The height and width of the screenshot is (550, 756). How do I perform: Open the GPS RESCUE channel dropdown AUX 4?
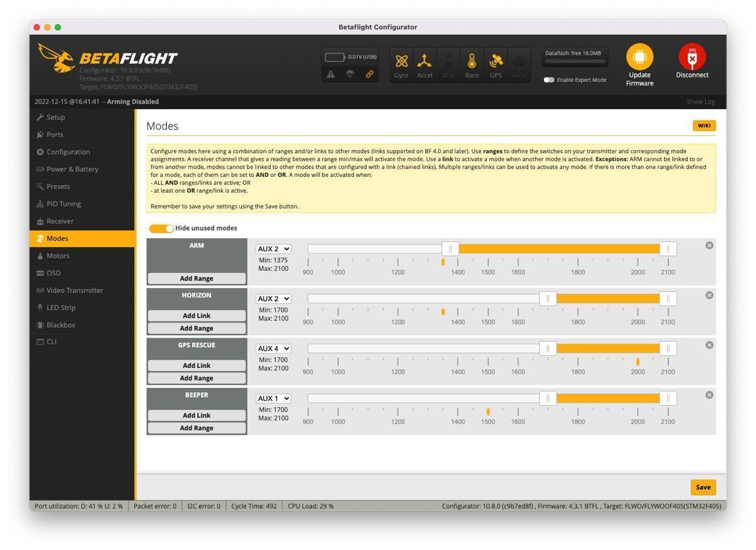pyautogui.click(x=273, y=348)
